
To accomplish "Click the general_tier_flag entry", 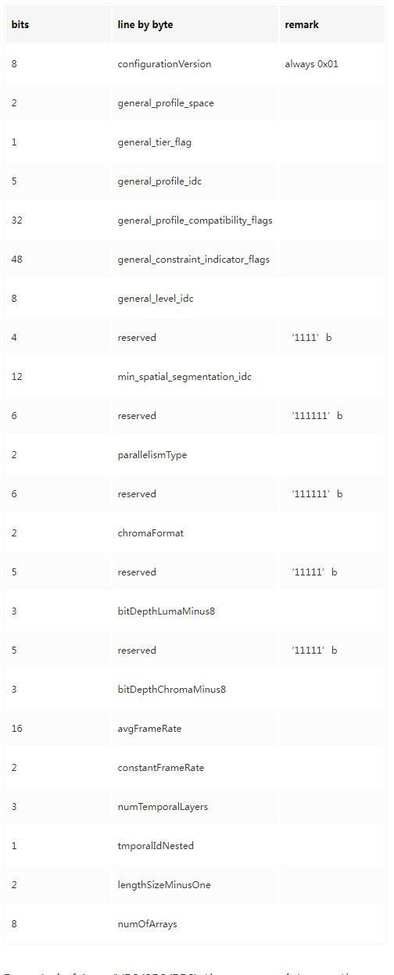I will [x=155, y=142].
